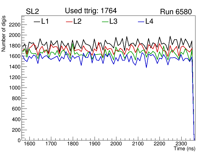The width and height of the screenshot is (217, 156).
Task: Click the 'Time (ns)' x-axis title
Action: click(185, 149)
